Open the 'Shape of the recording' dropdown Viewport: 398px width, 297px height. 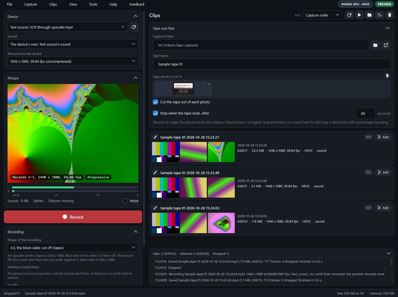[x=73, y=248]
